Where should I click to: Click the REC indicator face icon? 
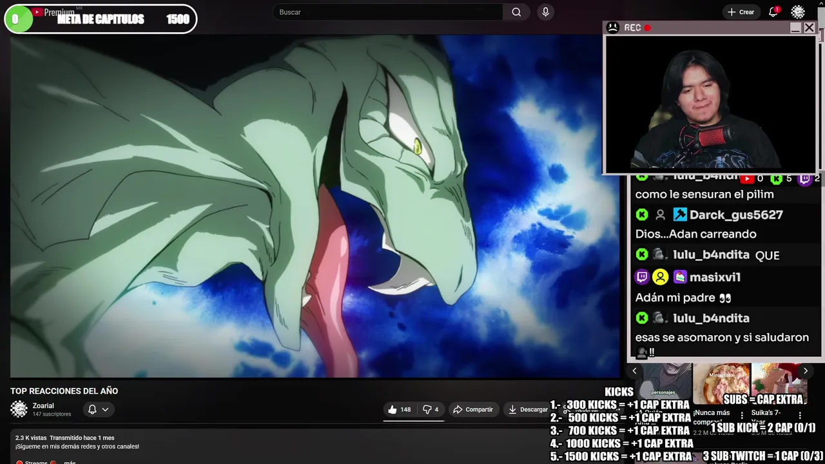coord(613,28)
